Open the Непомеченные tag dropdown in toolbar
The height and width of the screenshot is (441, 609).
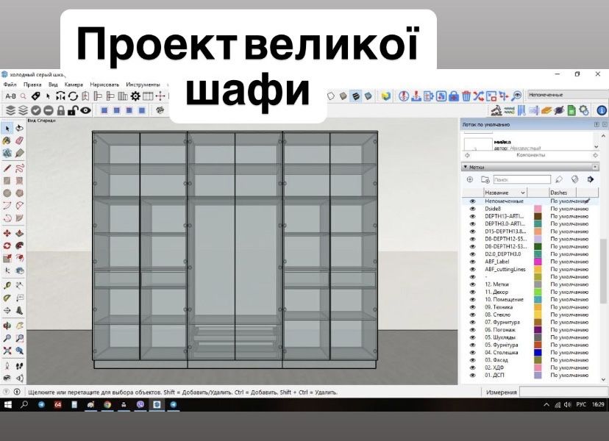click(x=567, y=95)
